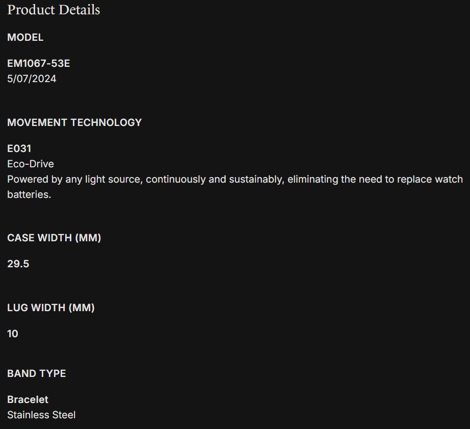This screenshot has height=429, width=470.
Task: Click the word 'eliminating' in the description
Action: coord(312,180)
